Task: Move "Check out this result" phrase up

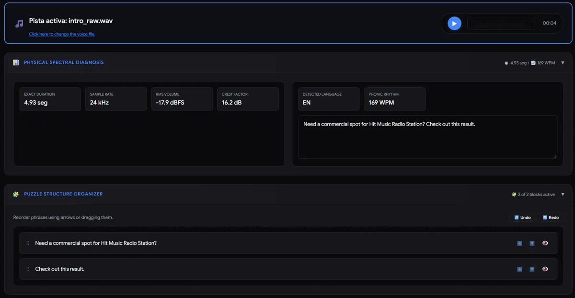Action: [x=519, y=269]
